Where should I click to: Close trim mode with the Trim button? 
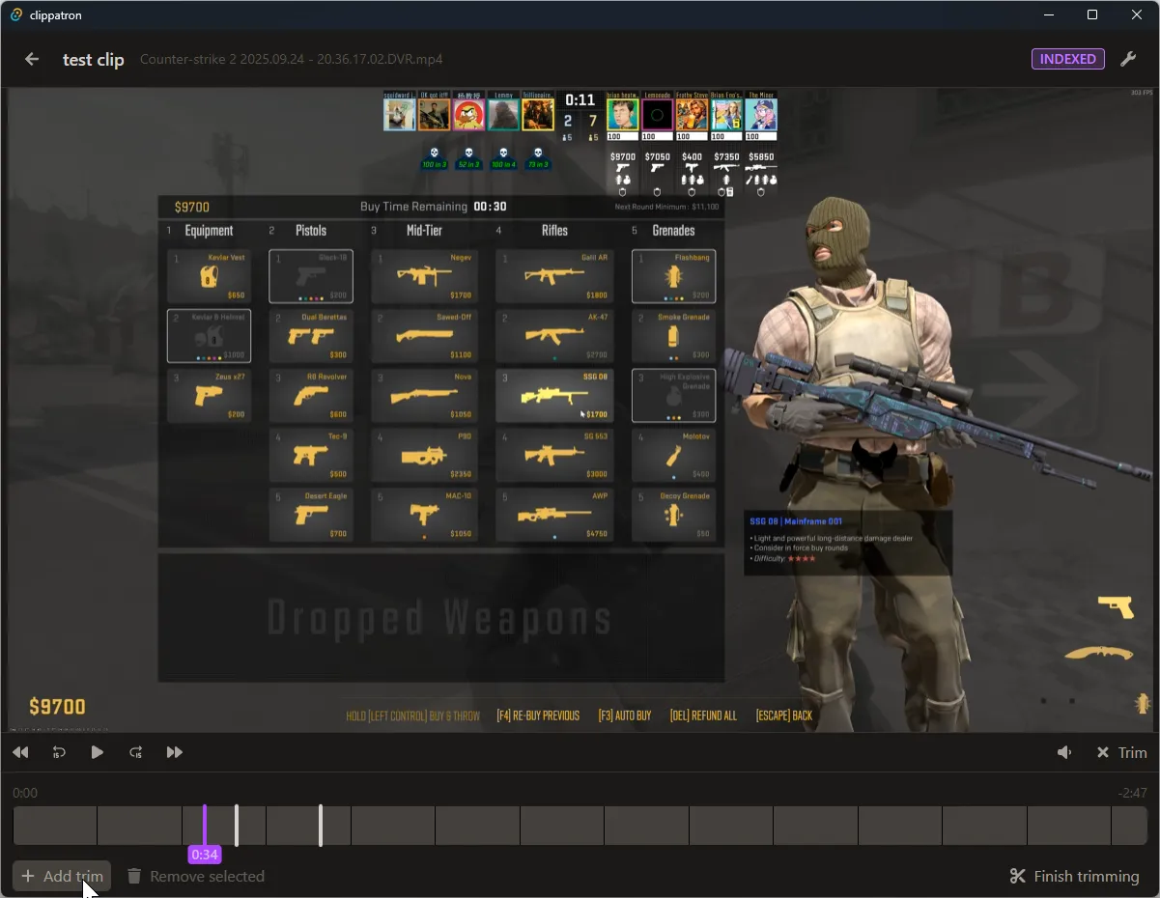(x=1121, y=752)
